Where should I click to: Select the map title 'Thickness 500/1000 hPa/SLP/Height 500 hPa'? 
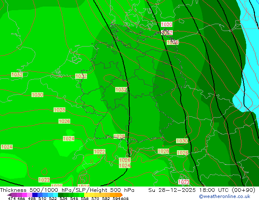(67, 190)
